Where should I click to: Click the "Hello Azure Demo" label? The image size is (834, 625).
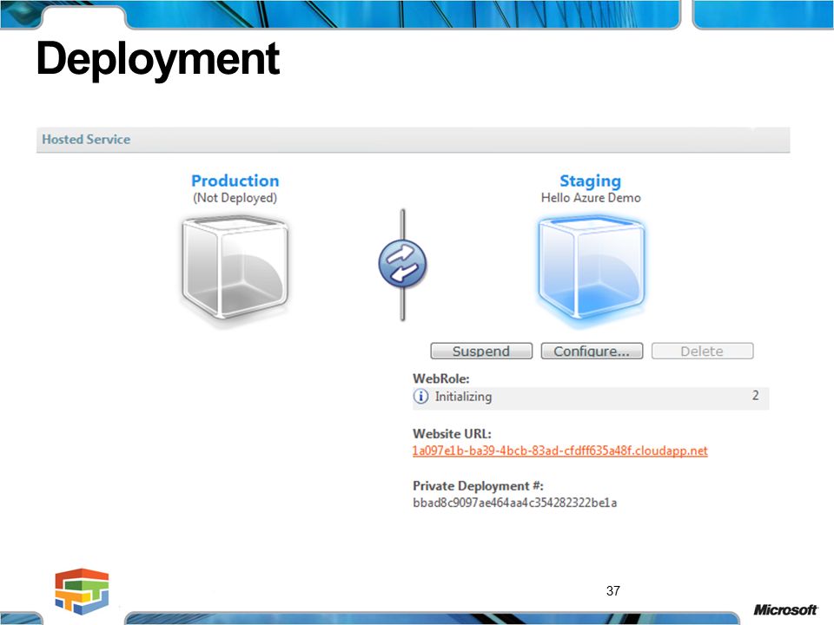(x=591, y=198)
